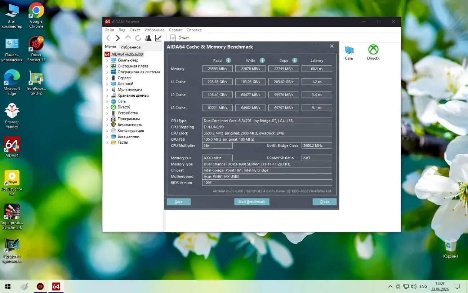Screen dimensions: 468x293
Task: Launch Driver Booster 13 shortcut
Action: 36,49
